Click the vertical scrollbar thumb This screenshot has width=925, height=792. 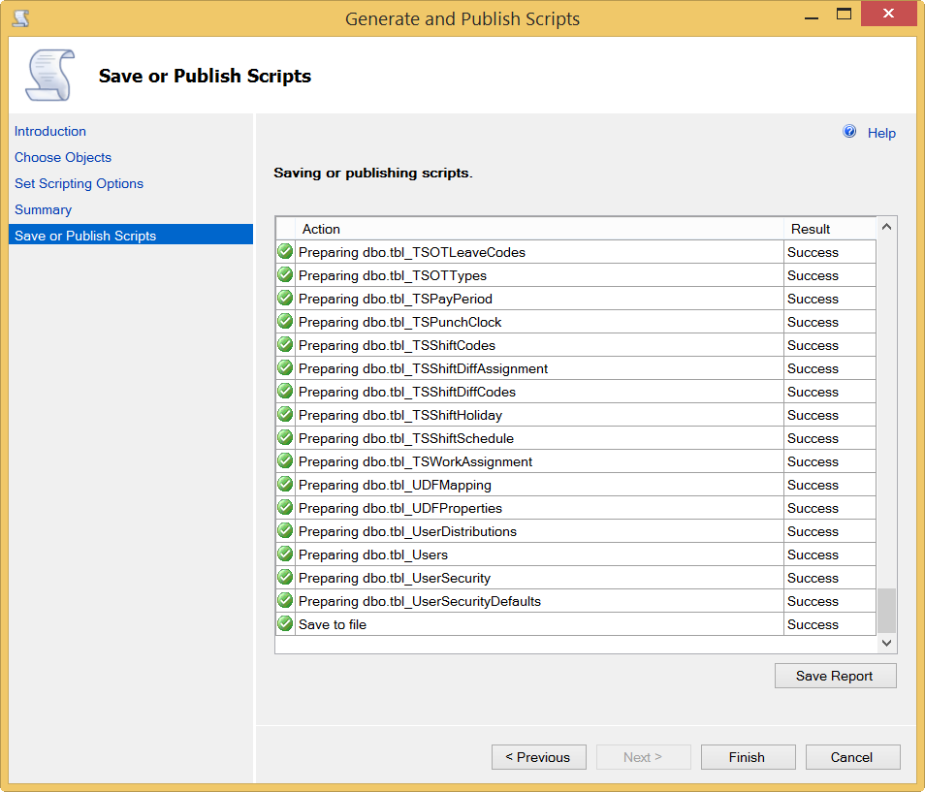coord(886,611)
